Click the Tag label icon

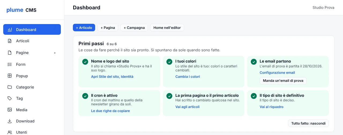(10, 98)
